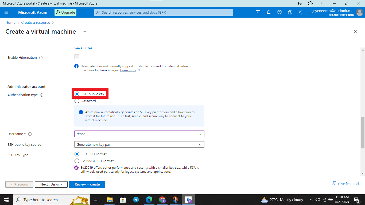Show info tooltip for Authentication type
Image resolution: width=365 pixels, height=205 pixels.
(x=42, y=95)
